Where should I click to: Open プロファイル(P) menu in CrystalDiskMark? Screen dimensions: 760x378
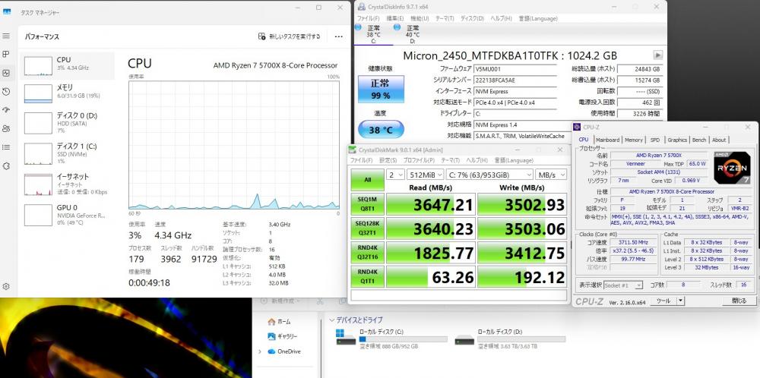click(x=419, y=160)
